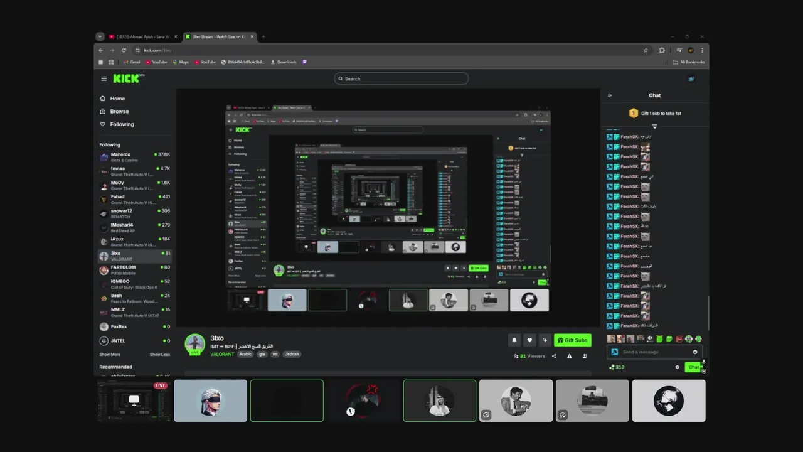Open the FoxRex channel in Following
The height and width of the screenshot is (452, 803).
(x=134, y=326)
